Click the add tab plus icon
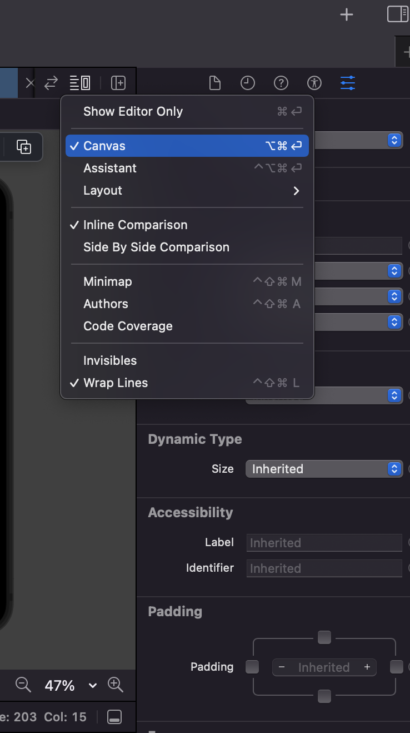Viewport: 410px width, 733px height. click(347, 14)
